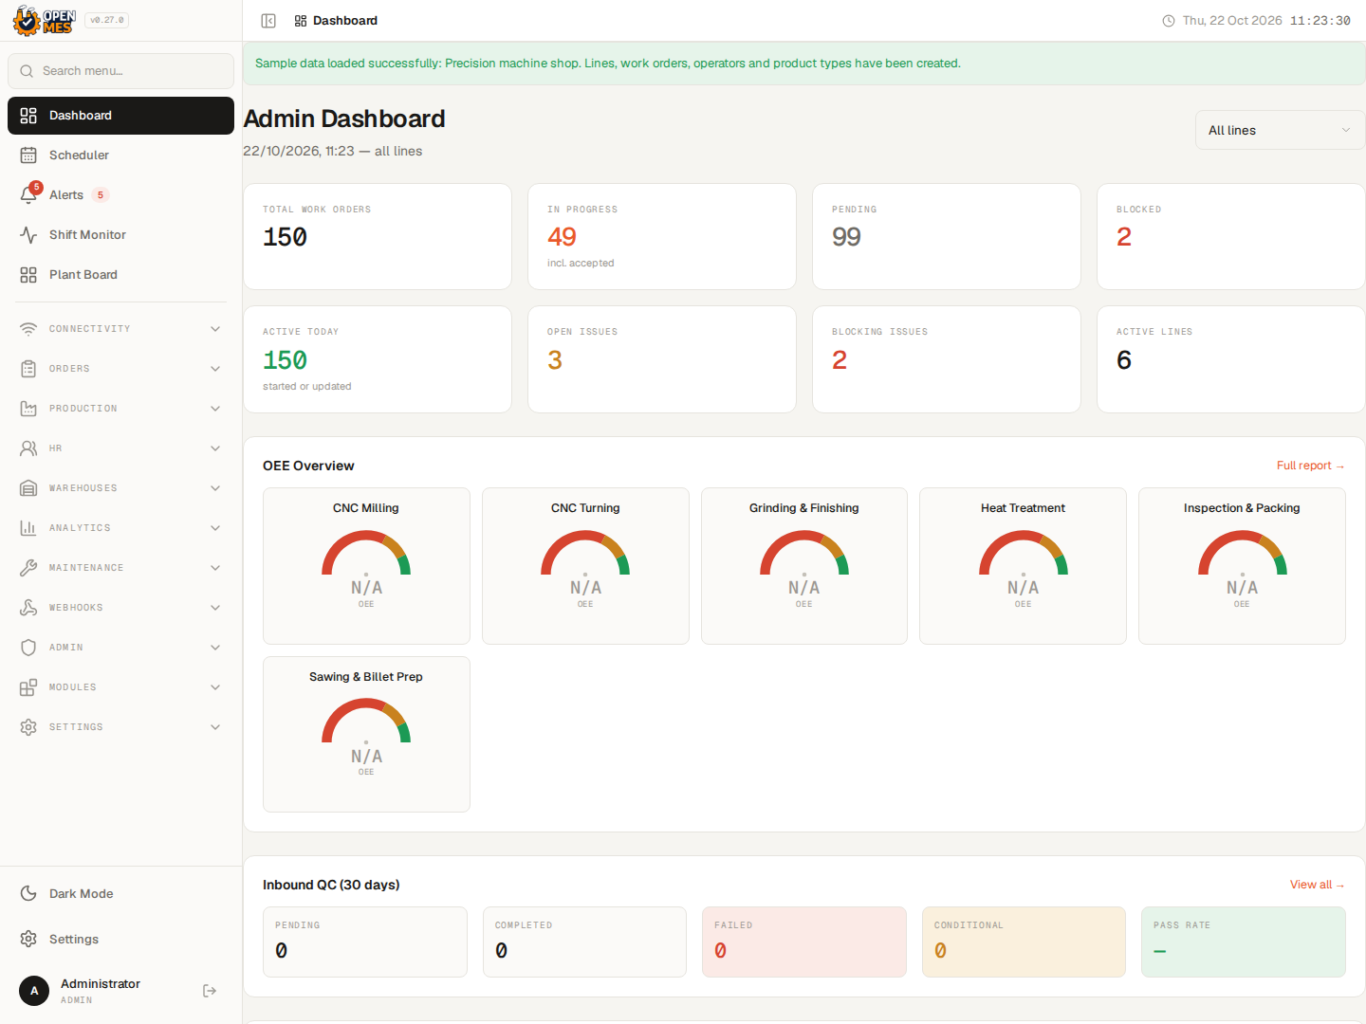Go to Shift Monitor
1366x1024 pixels.
coord(120,234)
